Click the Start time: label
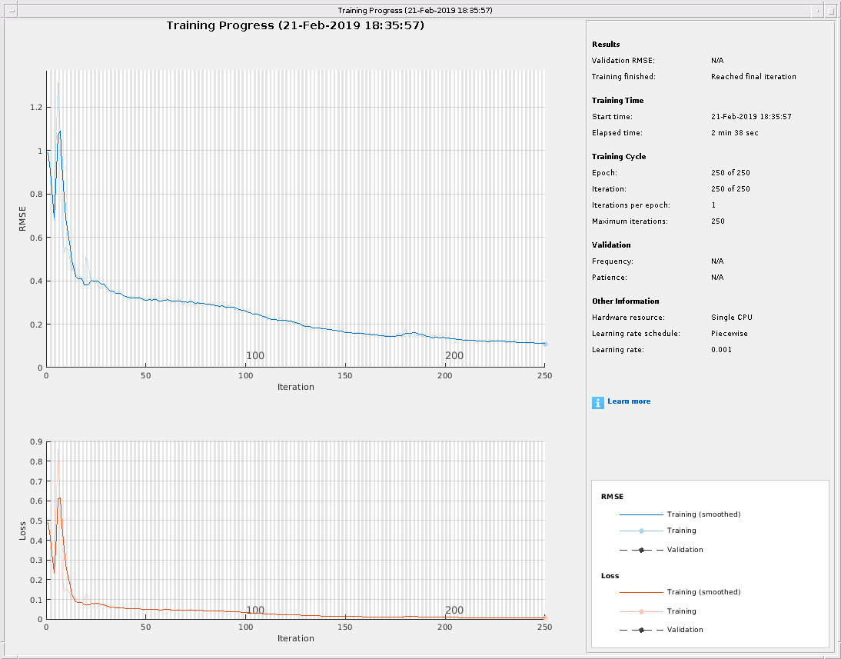 612,116
